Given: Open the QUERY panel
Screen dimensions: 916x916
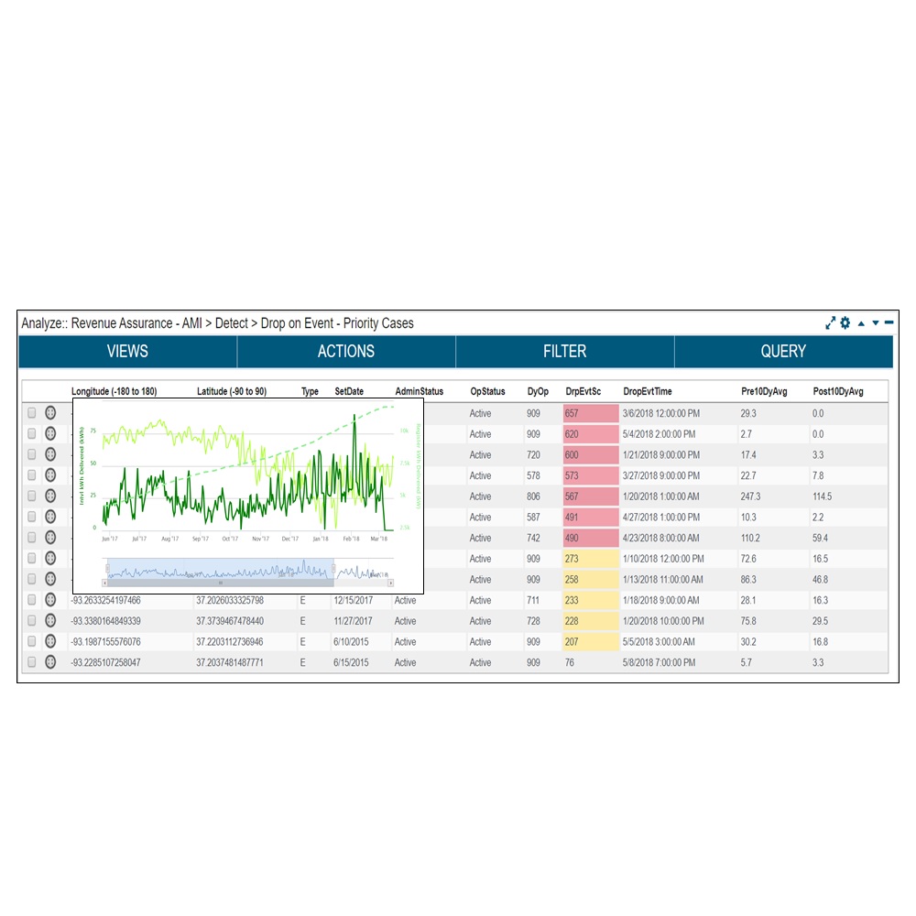Looking at the screenshot, I should point(783,351).
